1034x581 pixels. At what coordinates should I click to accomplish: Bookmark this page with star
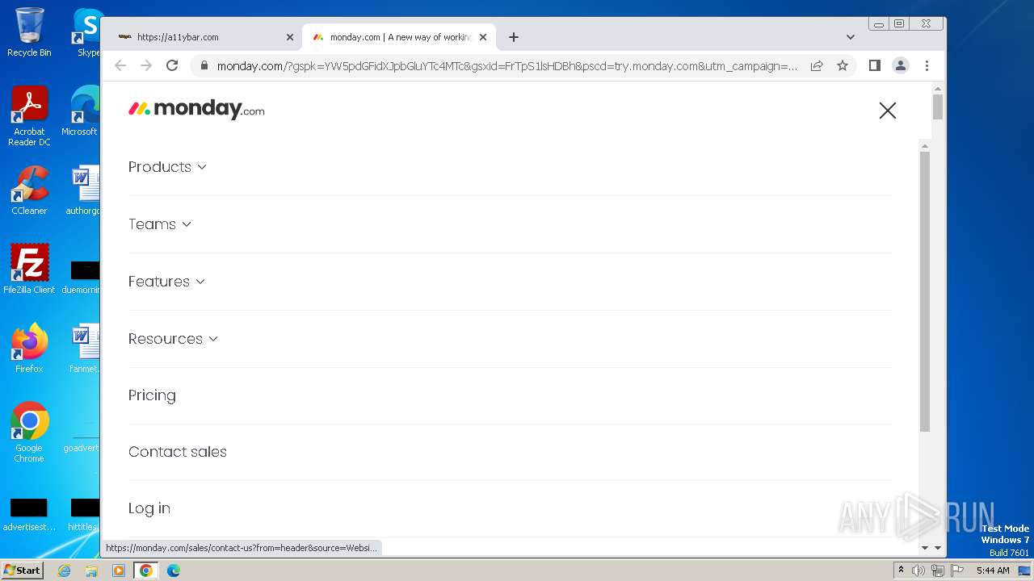click(x=843, y=65)
